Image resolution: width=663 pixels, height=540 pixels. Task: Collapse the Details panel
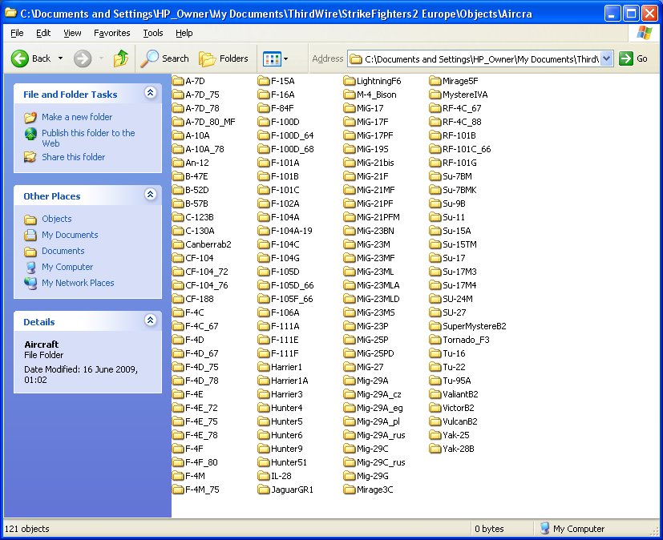click(x=150, y=320)
